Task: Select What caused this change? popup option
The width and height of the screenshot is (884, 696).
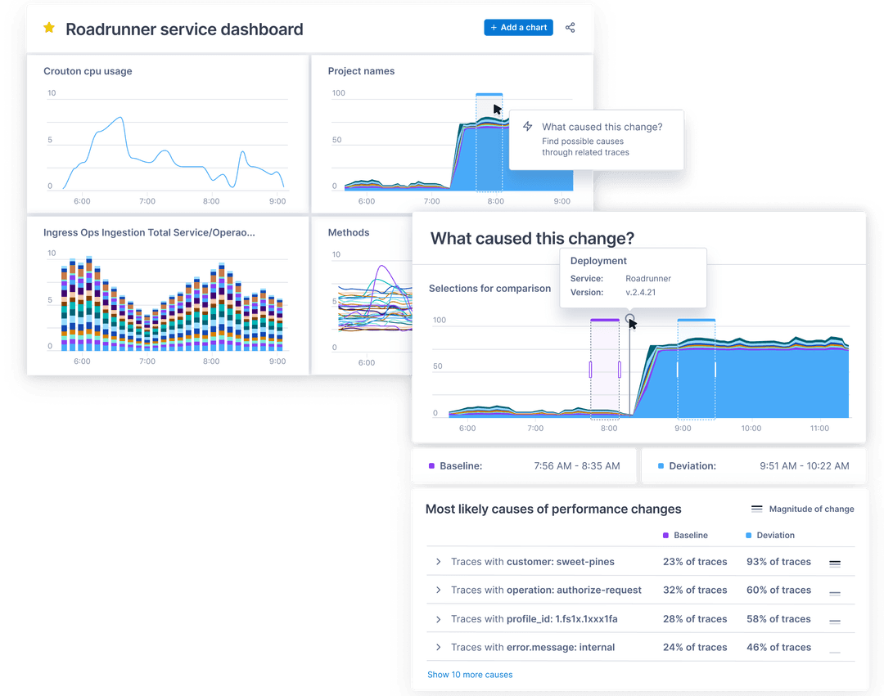Action: click(597, 140)
